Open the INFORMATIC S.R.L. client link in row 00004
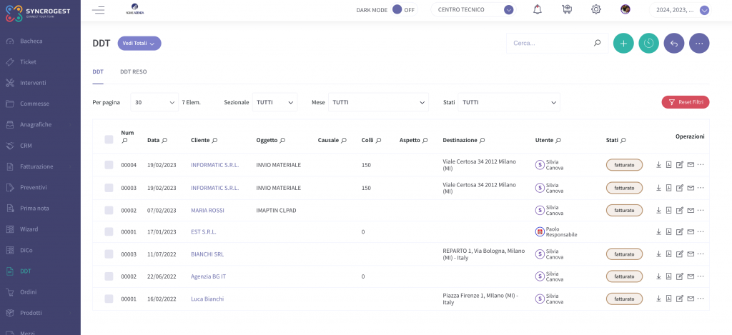This screenshot has height=335, width=732. (214, 165)
